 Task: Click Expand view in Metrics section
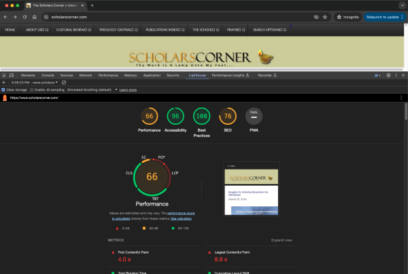point(282,240)
